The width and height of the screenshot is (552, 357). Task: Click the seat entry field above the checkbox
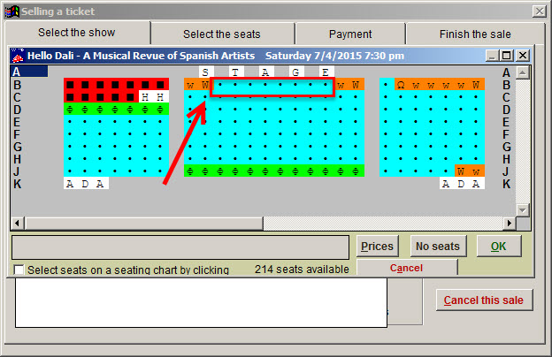pos(180,247)
